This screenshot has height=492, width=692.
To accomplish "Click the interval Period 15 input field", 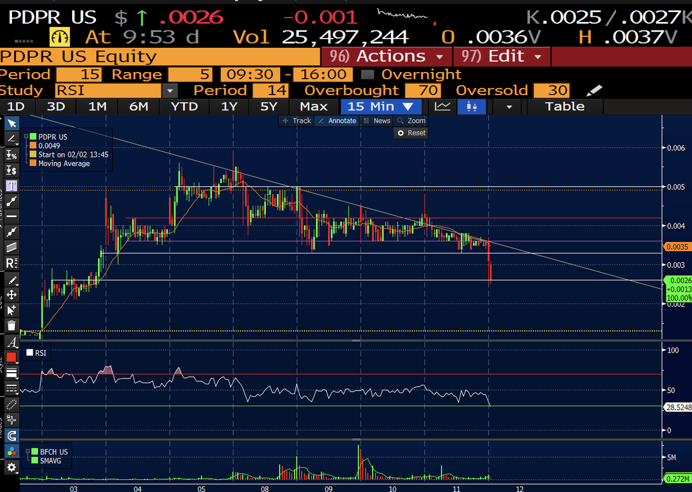I will (80, 74).
